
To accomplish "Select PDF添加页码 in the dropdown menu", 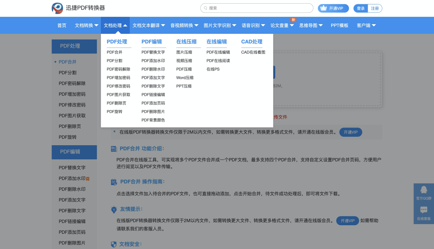I will click(x=153, y=103).
